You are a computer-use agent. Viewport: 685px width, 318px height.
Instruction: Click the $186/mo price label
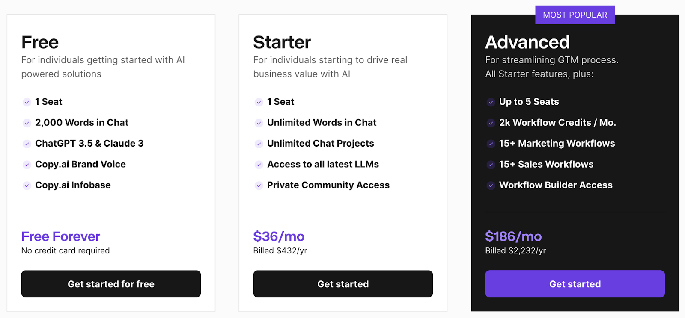coord(513,236)
